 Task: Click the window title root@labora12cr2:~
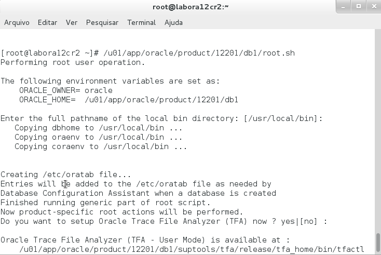pyautogui.click(x=190, y=7)
